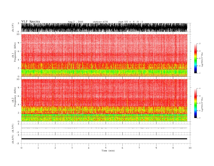Pick the ch.2 PSD color scale bar
214x166 pixels.
pyautogui.click(x=195, y=103)
